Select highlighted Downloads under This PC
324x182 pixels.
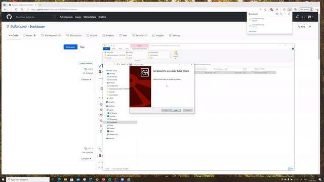click(x=120, y=122)
